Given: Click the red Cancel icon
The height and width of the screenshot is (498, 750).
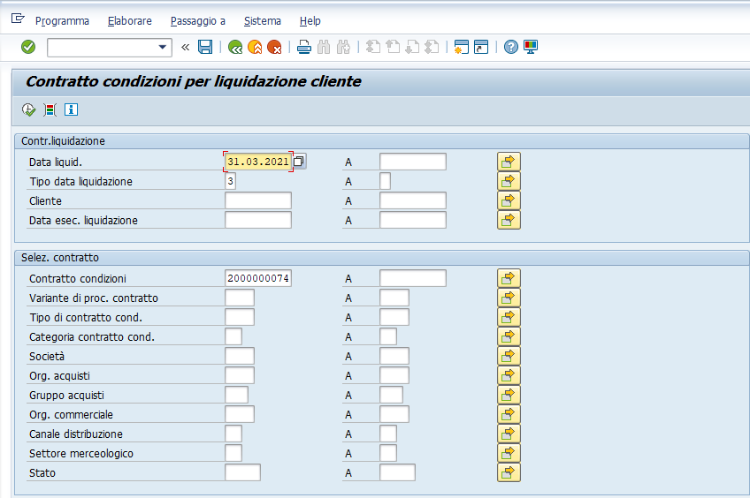Looking at the screenshot, I should point(274,47).
